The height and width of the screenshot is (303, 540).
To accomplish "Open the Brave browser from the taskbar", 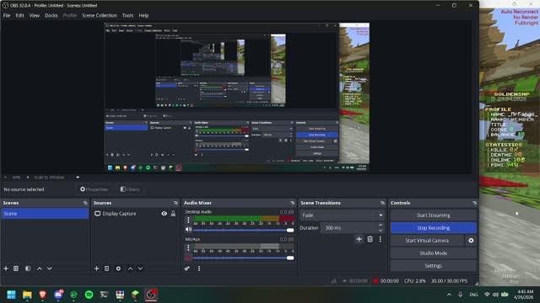I will (x=43, y=295).
